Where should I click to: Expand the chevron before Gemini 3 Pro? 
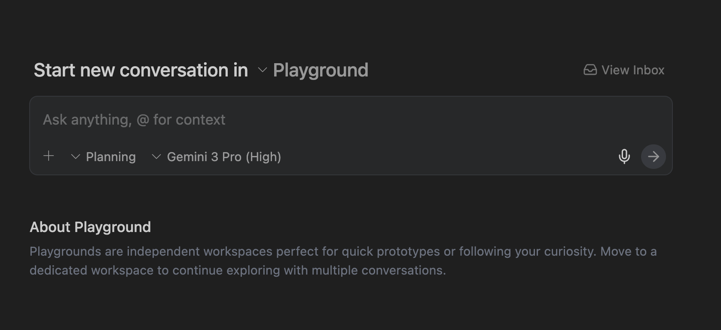point(156,157)
